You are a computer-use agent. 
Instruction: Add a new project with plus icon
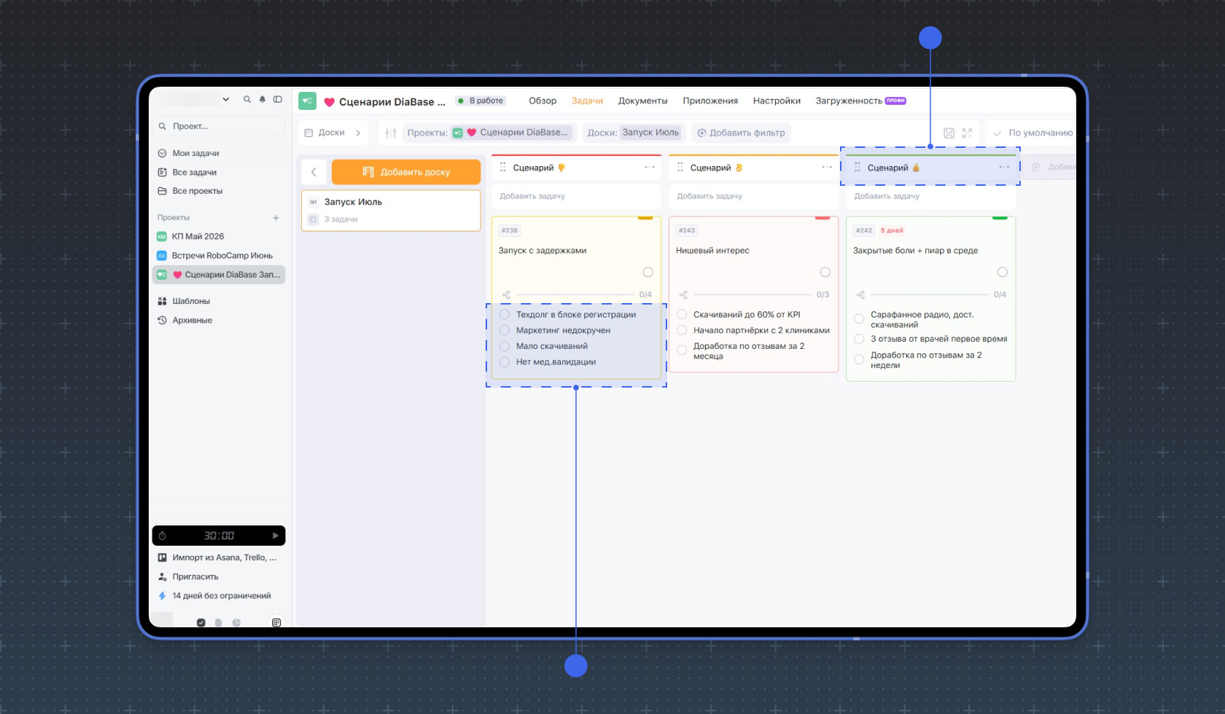coord(276,218)
